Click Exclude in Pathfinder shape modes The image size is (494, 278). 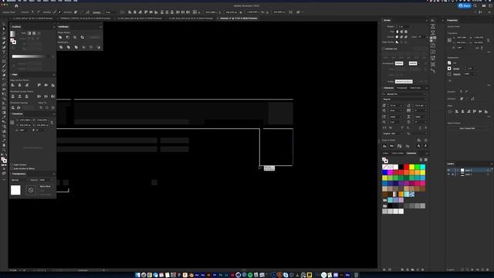(x=83, y=37)
